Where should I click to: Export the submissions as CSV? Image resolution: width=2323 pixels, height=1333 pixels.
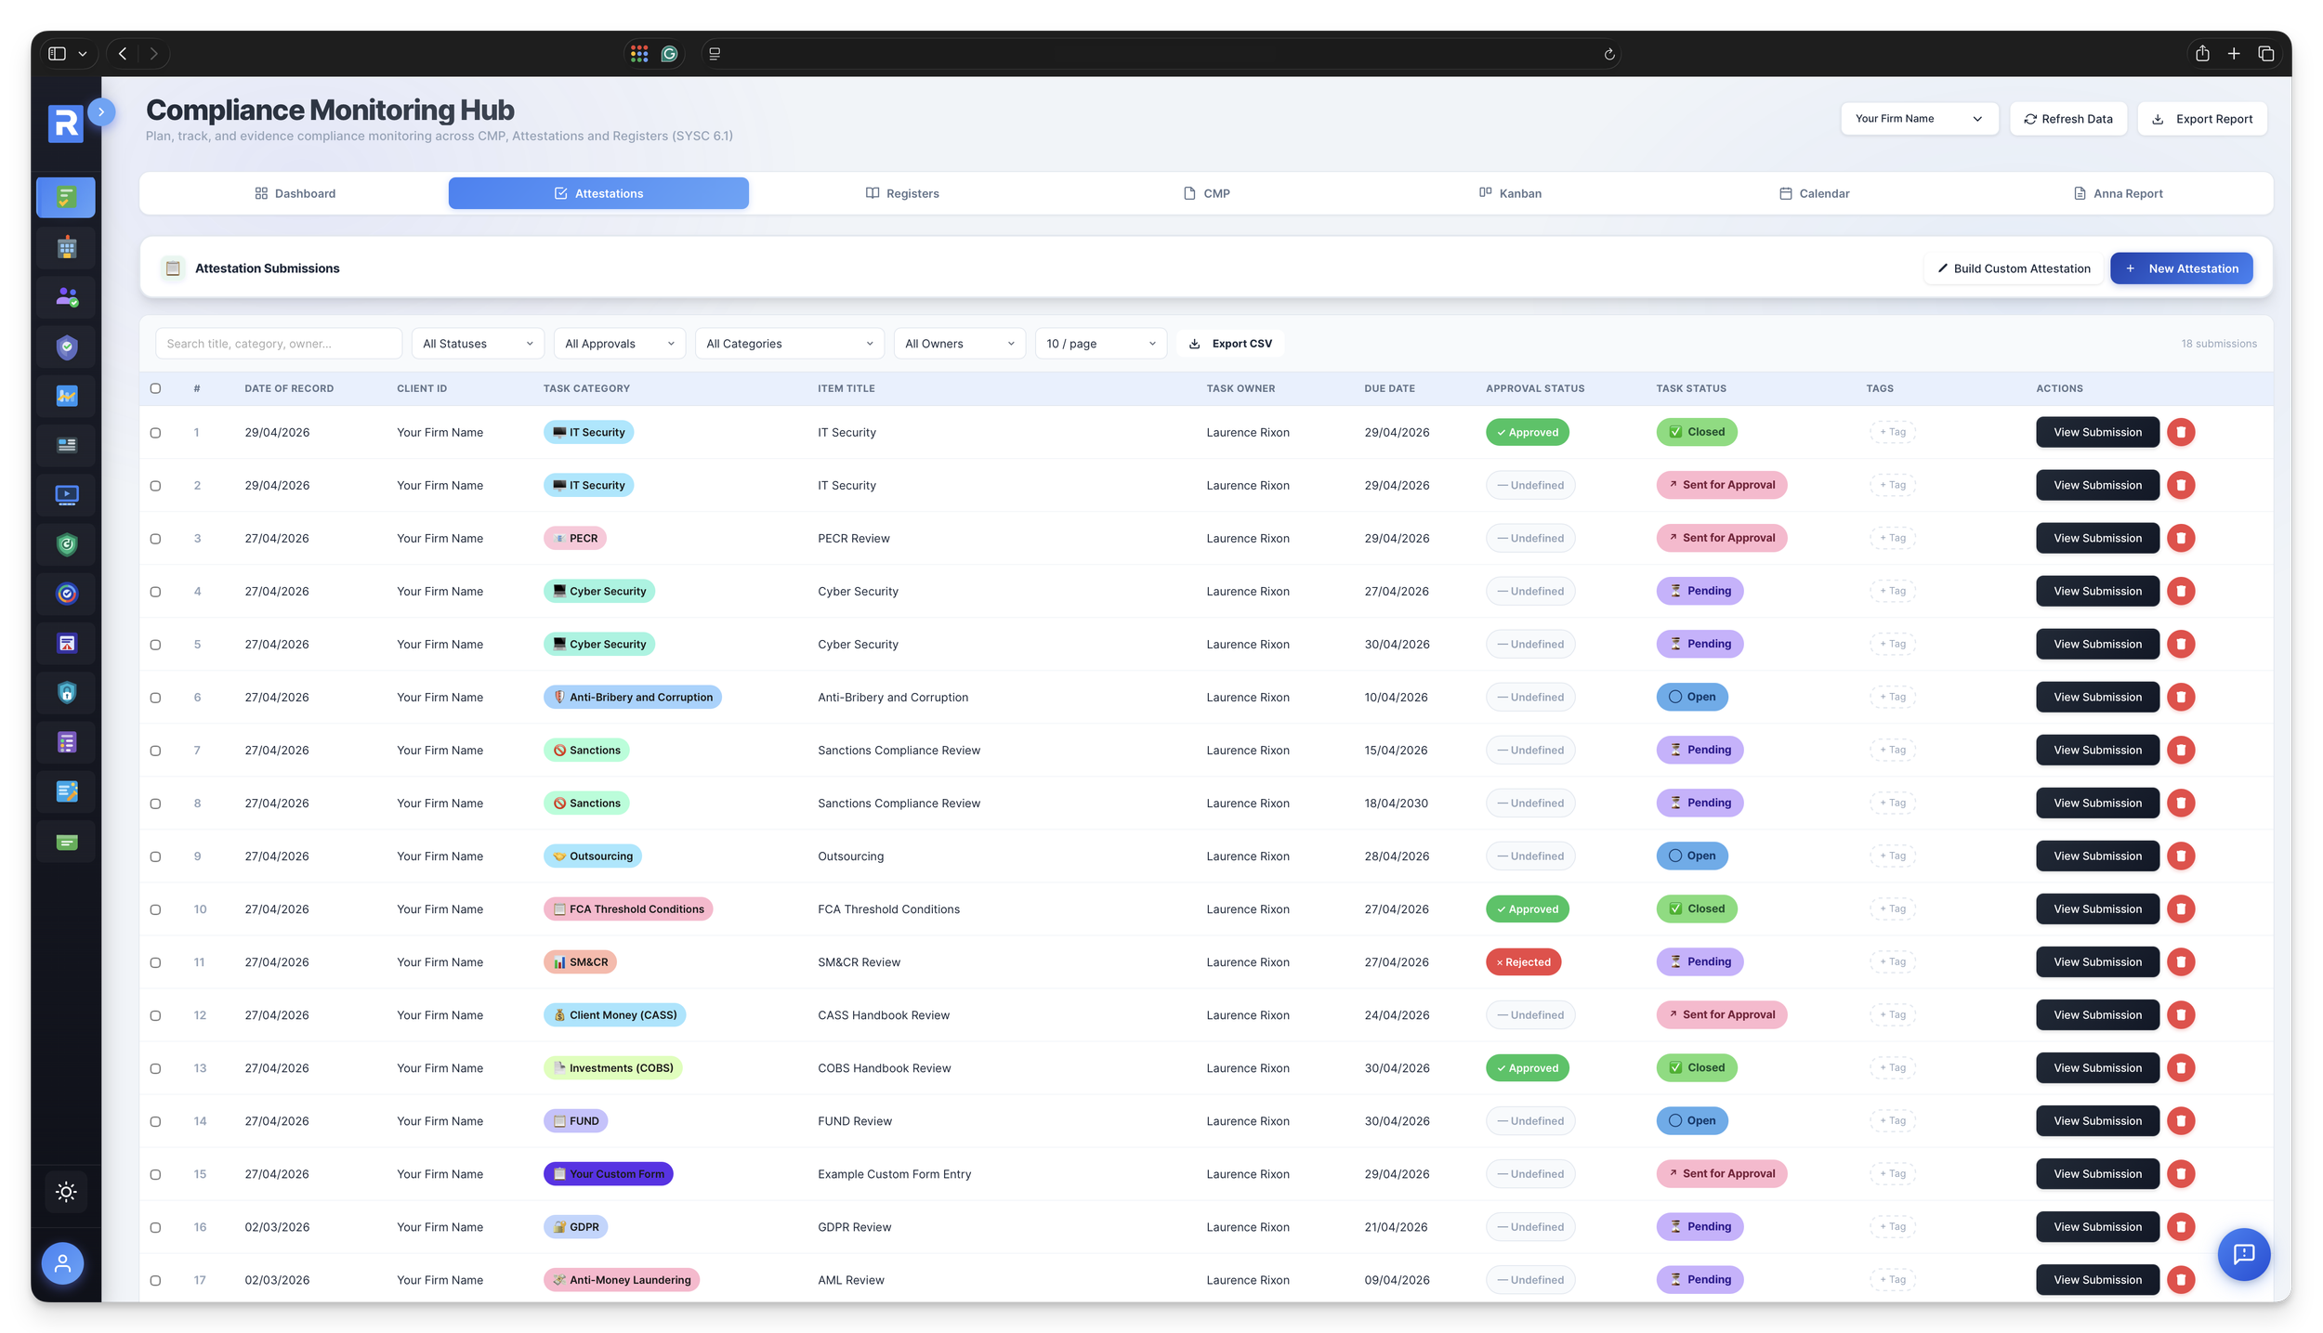(x=1229, y=344)
